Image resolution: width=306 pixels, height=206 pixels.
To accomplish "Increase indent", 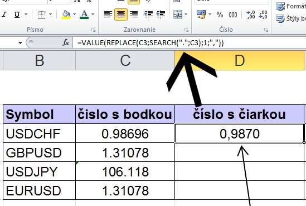I will [161, 15].
